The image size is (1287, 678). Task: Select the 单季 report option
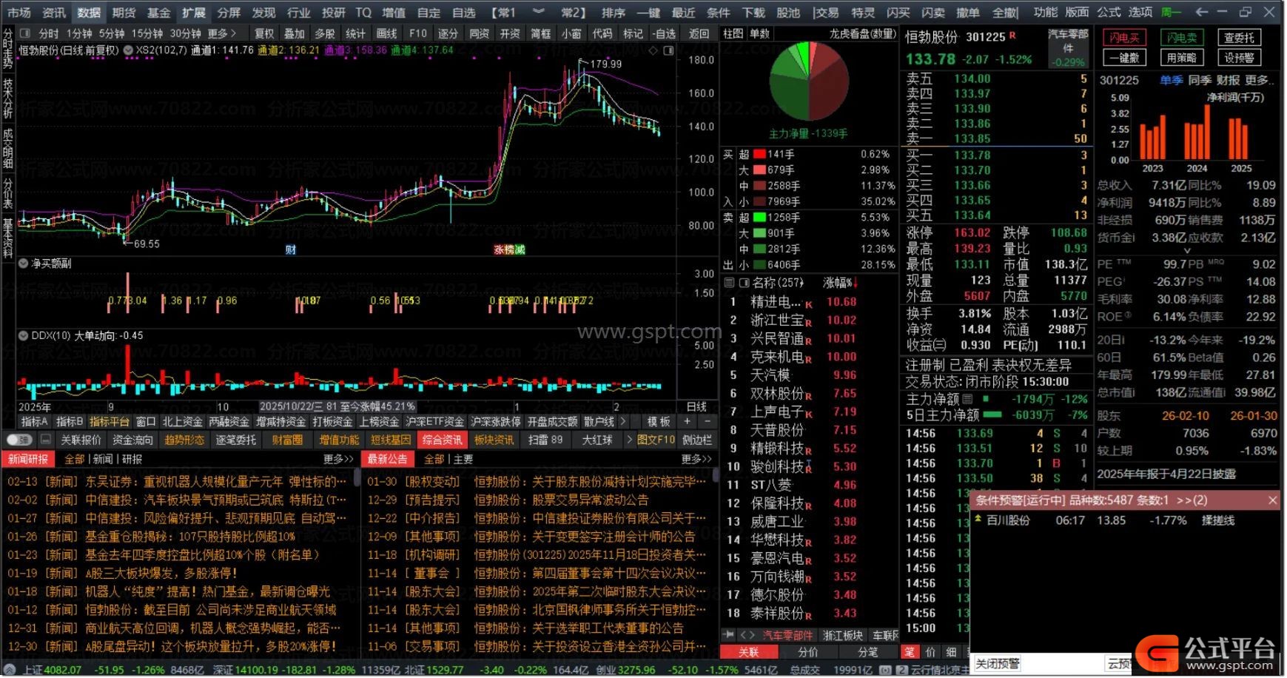[x=1171, y=80]
